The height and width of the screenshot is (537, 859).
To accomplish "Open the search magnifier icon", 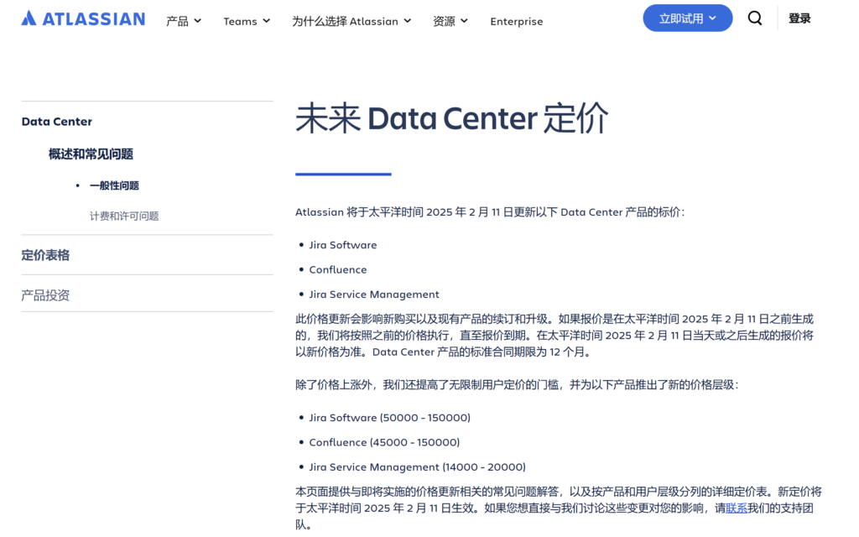I will [754, 18].
